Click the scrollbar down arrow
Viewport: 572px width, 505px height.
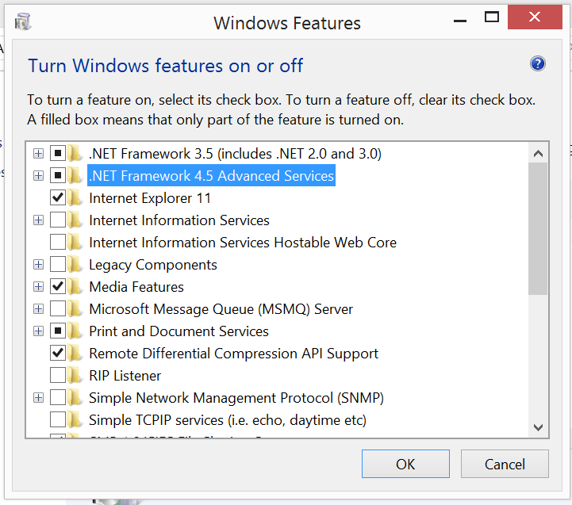[x=538, y=427]
